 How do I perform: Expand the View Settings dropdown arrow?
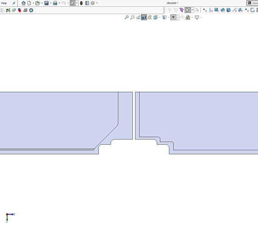point(201,17)
